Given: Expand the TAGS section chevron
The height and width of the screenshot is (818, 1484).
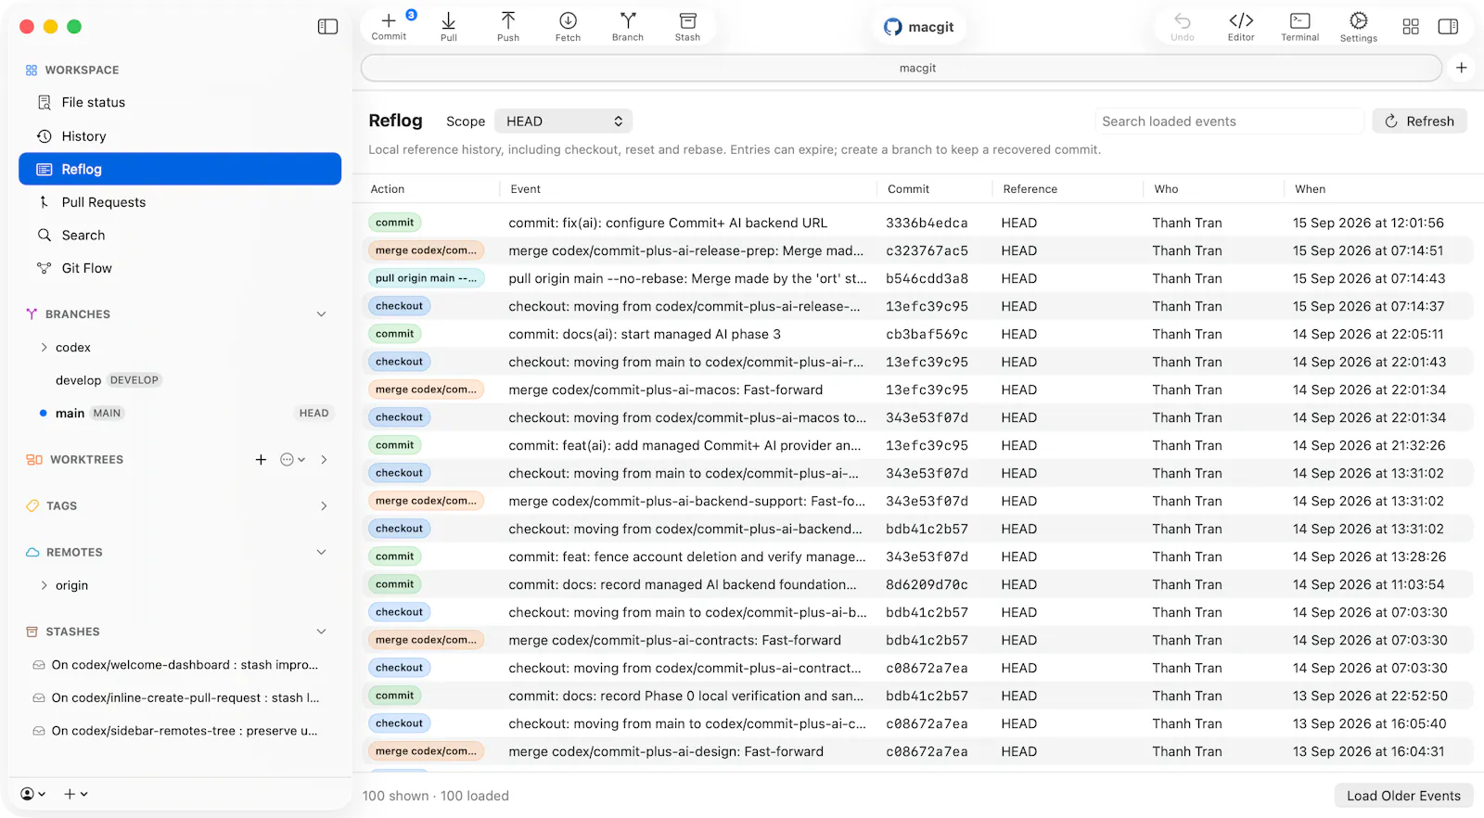Looking at the screenshot, I should click(x=324, y=505).
